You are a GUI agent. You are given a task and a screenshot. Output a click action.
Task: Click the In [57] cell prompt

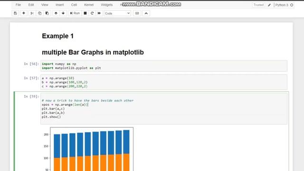click(x=31, y=78)
